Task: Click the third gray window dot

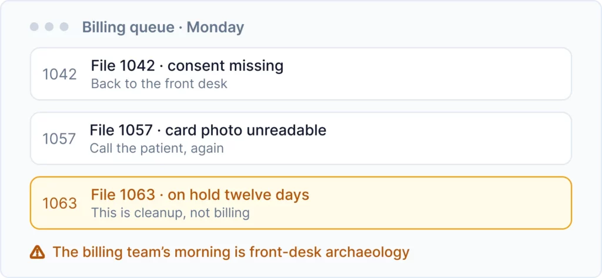Action: pyautogui.click(x=64, y=27)
